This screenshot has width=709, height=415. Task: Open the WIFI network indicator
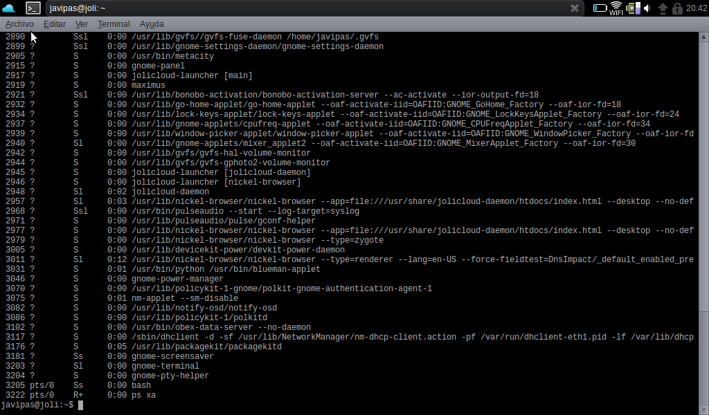[616, 8]
